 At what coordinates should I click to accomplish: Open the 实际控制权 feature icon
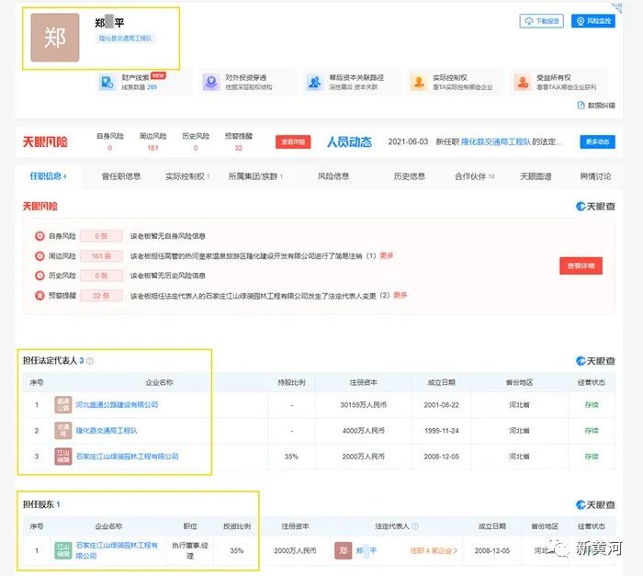[x=419, y=82]
